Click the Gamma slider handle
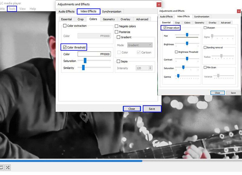242x175 pixels. (x=178, y=76)
